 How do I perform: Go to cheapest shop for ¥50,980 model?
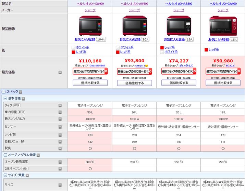[223, 71]
